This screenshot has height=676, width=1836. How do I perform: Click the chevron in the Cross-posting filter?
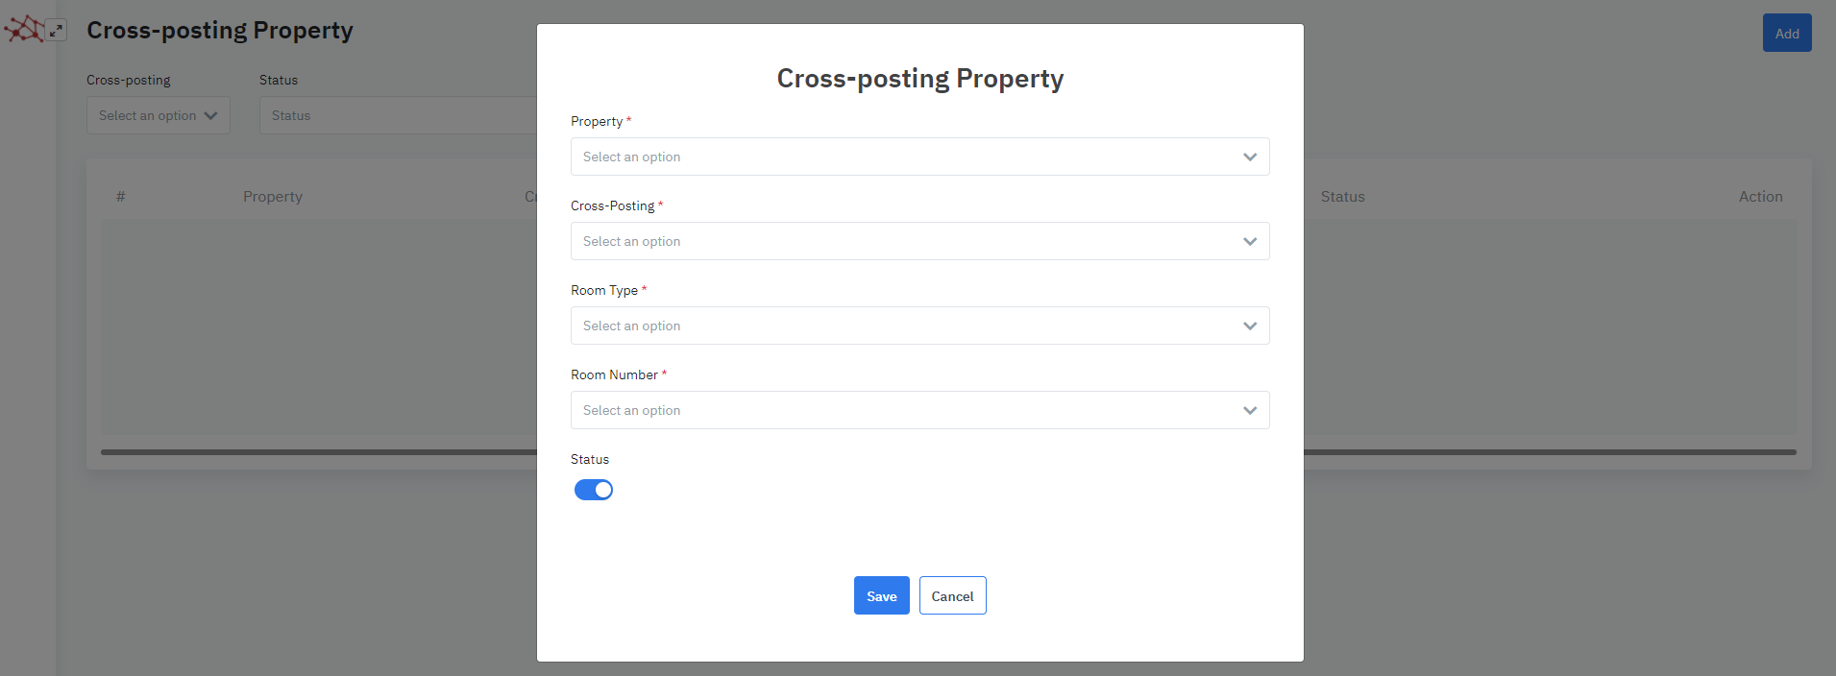point(210,115)
